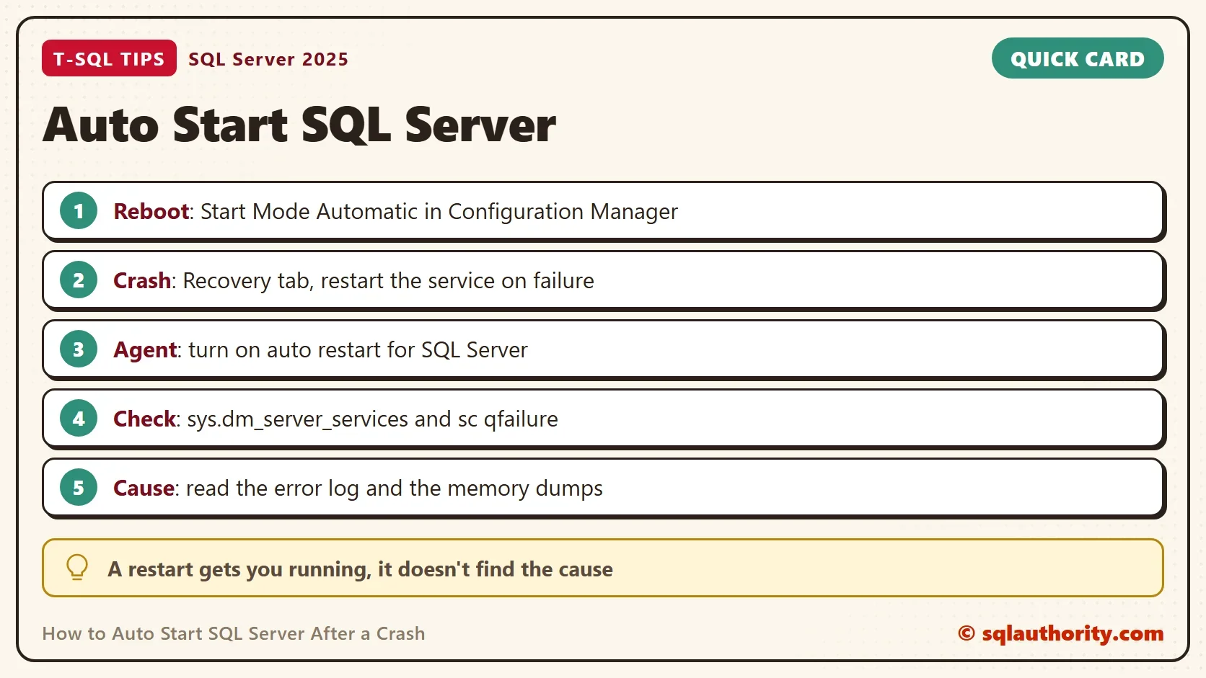Select the Reboot: Start Mode Automatic row
Screen dimensions: 1206x678
click(603, 211)
